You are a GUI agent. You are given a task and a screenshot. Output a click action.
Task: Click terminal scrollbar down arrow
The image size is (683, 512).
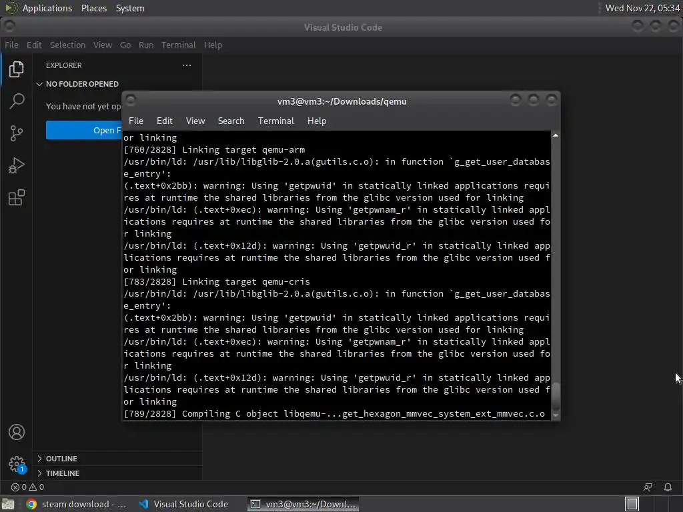(556, 415)
